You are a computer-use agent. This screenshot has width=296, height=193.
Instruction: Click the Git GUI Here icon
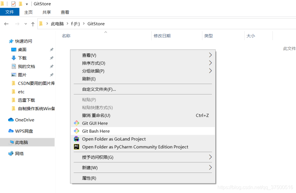click(76, 123)
